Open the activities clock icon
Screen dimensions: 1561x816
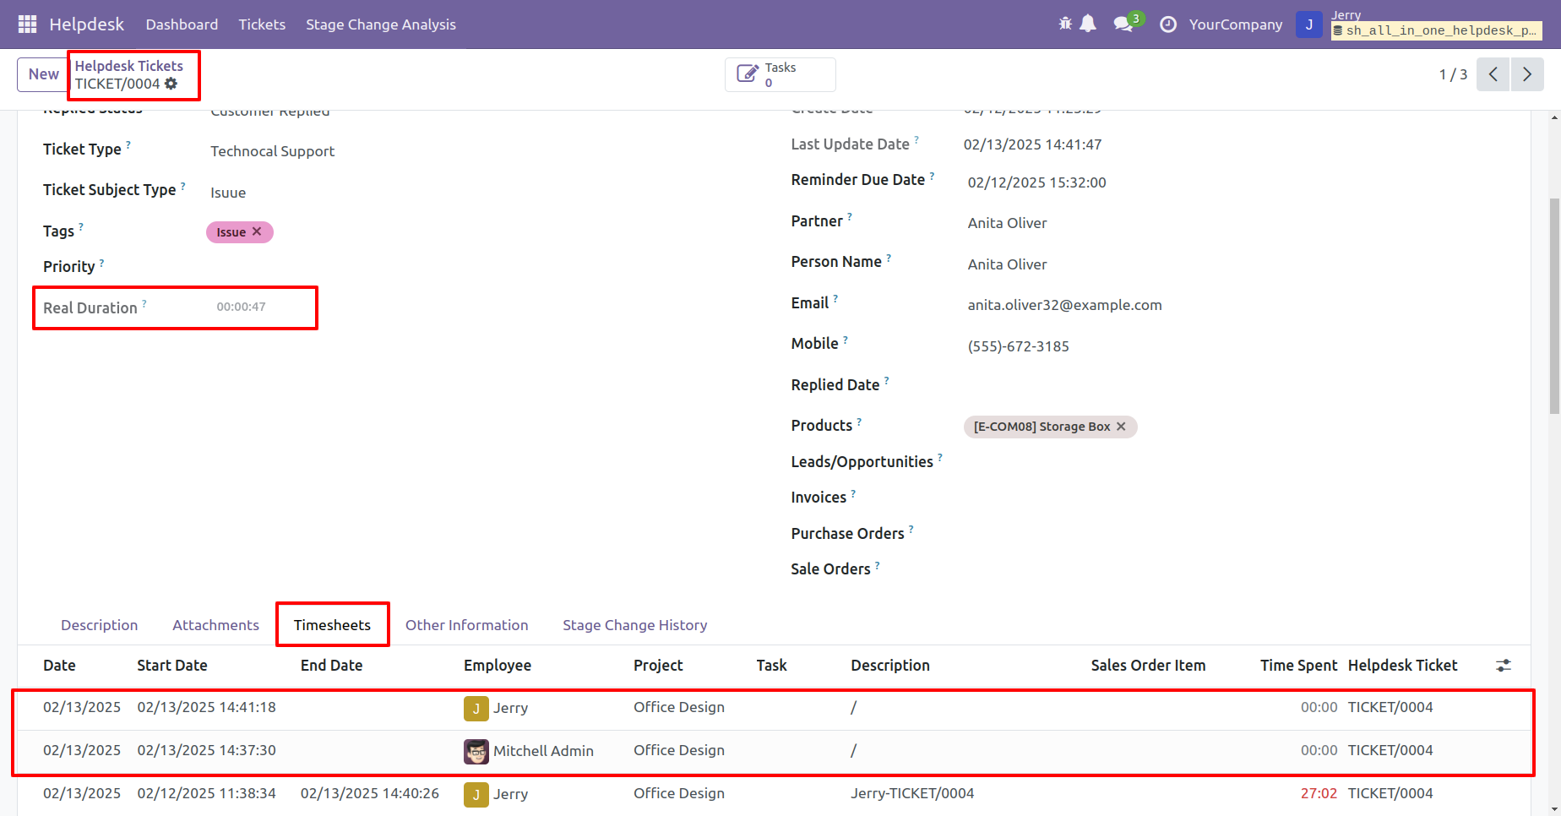[1168, 24]
